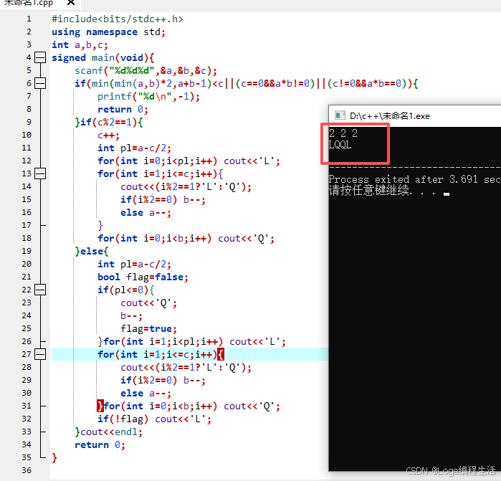Click the highlighted opening brace on line 27

click(221, 354)
